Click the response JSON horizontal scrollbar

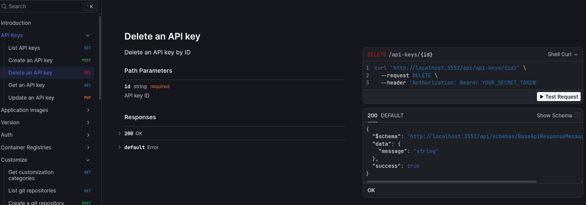[x=451, y=182]
